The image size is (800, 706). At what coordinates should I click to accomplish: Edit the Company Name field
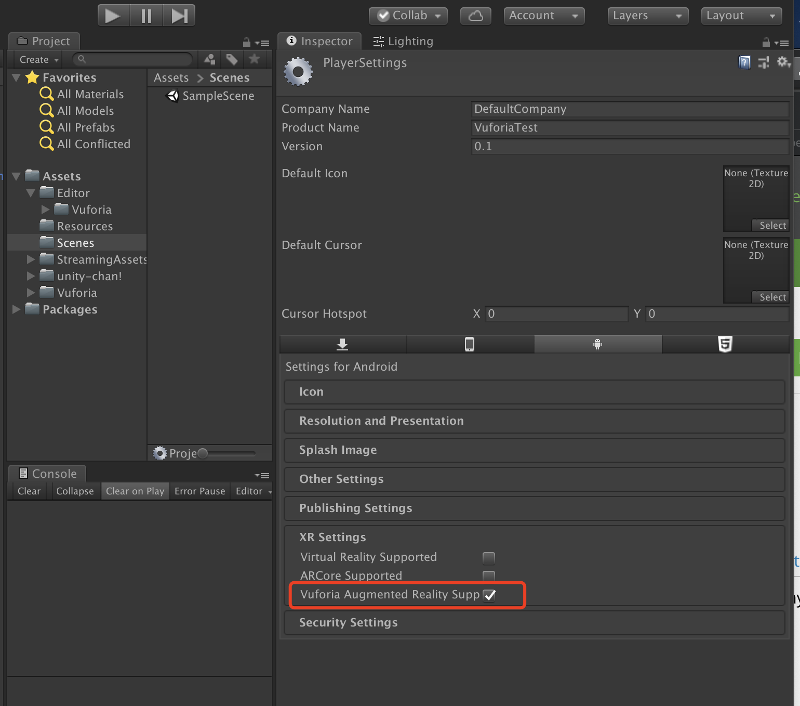pos(630,109)
